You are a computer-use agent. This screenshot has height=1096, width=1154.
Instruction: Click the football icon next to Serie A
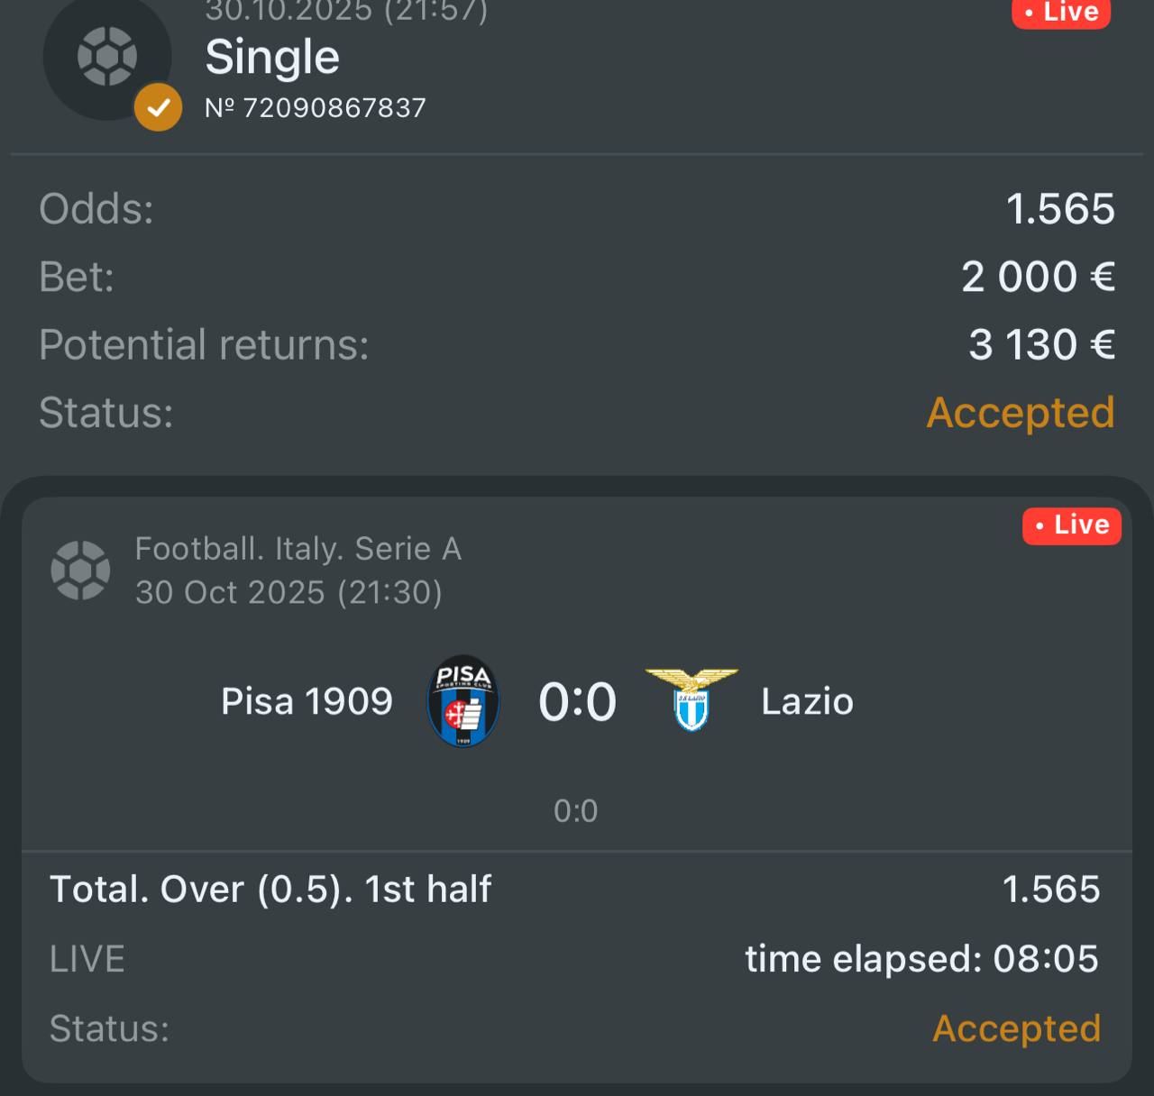(80, 571)
